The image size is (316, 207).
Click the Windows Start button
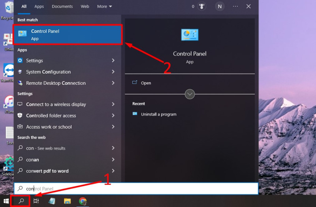point(6,201)
